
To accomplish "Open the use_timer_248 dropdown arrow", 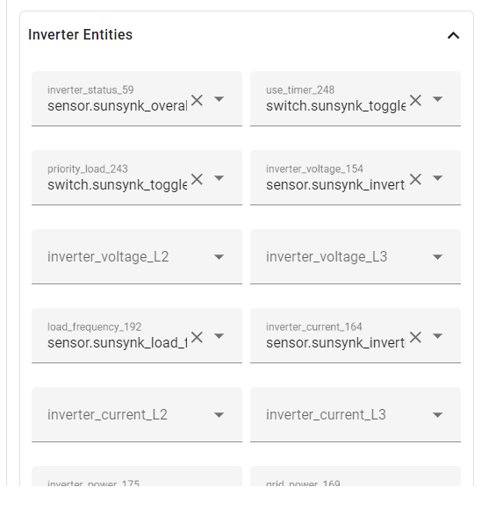I will pyautogui.click(x=437, y=99).
